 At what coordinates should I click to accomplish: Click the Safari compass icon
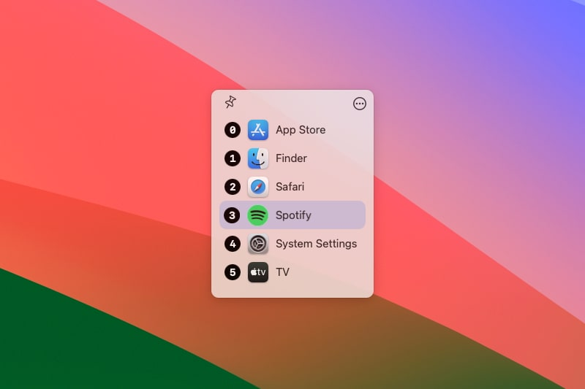point(258,187)
